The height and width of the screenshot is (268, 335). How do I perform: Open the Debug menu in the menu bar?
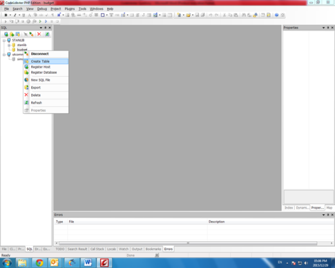[x=42, y=9]
